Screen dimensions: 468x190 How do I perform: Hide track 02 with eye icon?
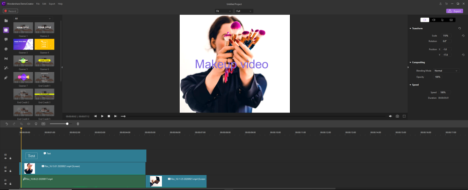[6, 171]
